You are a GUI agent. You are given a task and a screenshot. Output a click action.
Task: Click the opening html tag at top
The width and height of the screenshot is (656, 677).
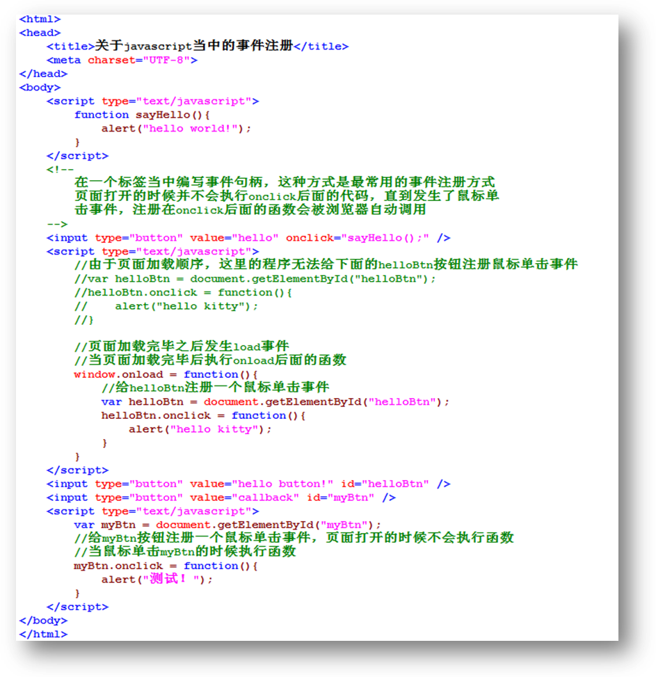coord(40,19)
